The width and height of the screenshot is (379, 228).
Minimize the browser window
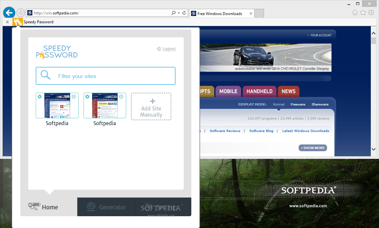[349, 4]
